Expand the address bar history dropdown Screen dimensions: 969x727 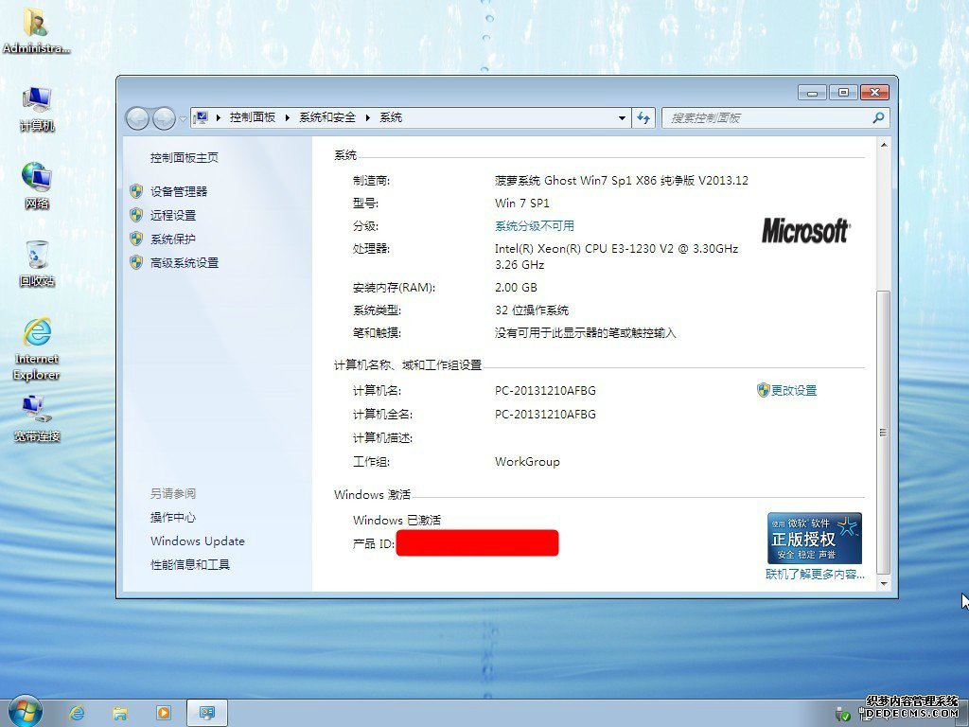pos(622,117)
